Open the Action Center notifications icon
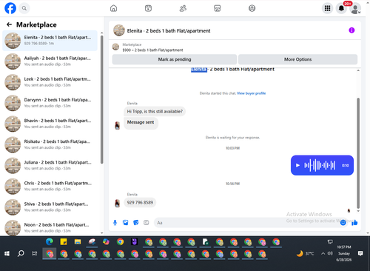The width and height of the screenshot is (370, 271). click(360, 253)
